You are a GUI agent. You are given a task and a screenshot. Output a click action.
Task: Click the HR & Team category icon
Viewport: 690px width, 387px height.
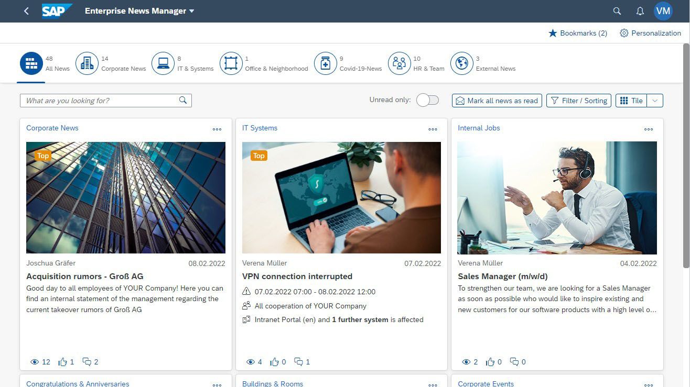[x=399, y=63]
